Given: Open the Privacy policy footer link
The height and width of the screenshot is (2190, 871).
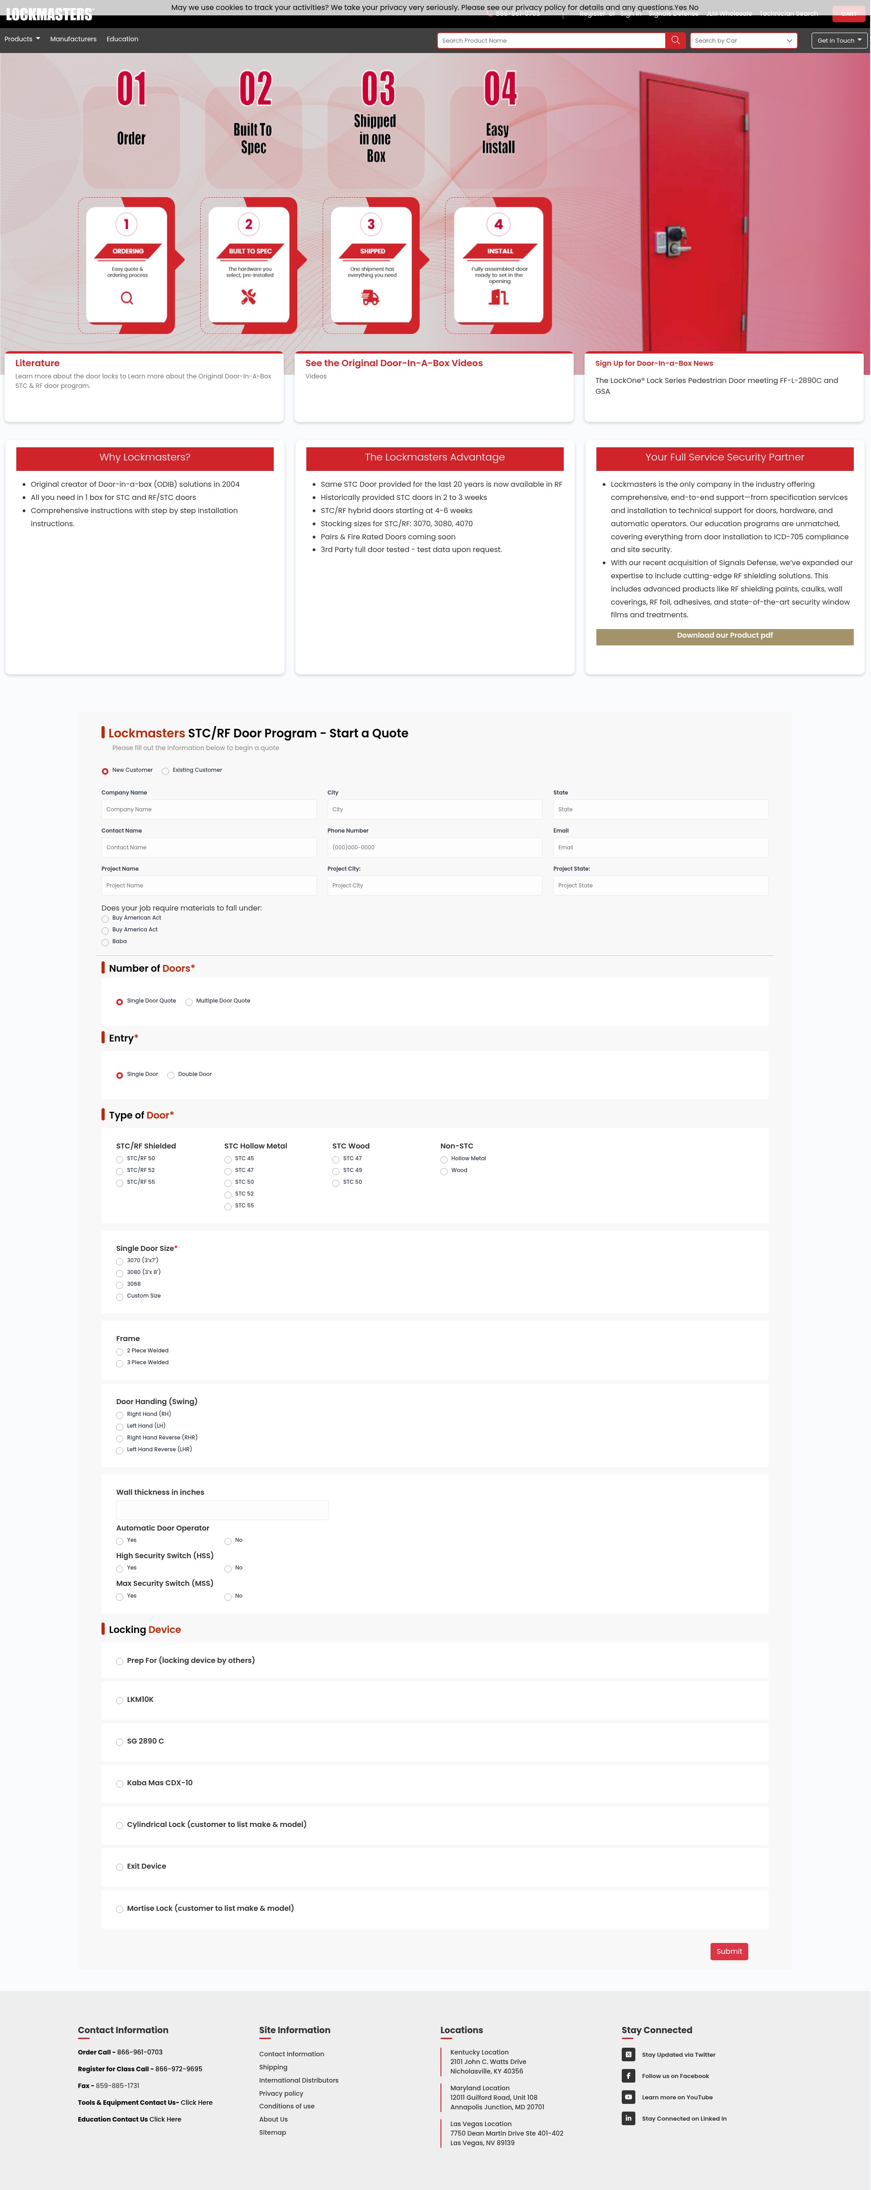Looking at the screenshot, I should click(x=281, y=2093).
